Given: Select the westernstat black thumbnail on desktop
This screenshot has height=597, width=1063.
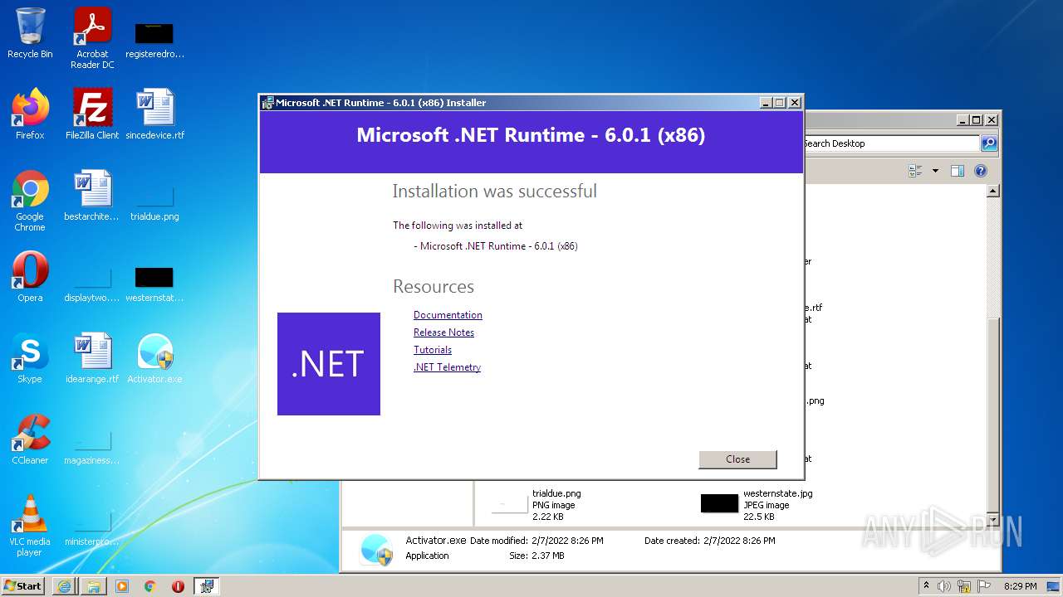Looking at the screenshot, I should [154, 284].
